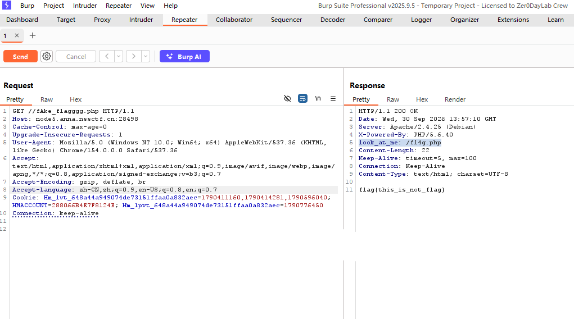Click the Accept-Language header line
The height and width of the screenshot is (319, 574).
click(x=114, y=189)
